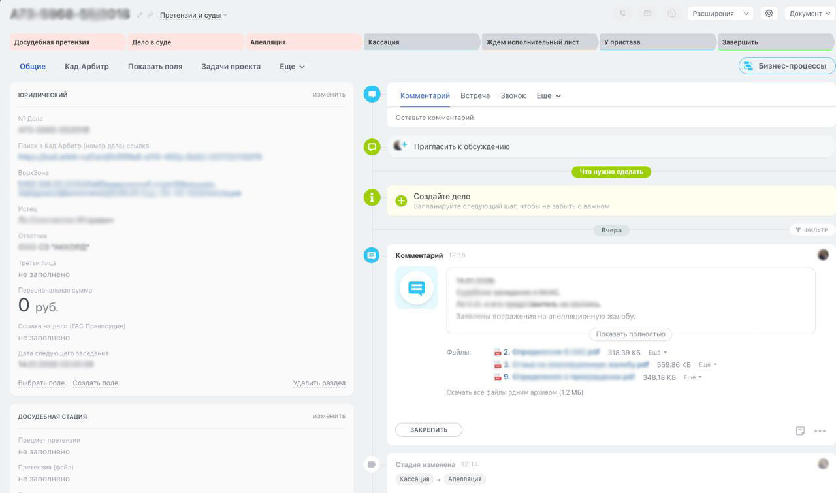This screenshot has width=836, height=493.
Task: Open settings via the gear icon
Action: coord(769,14)
